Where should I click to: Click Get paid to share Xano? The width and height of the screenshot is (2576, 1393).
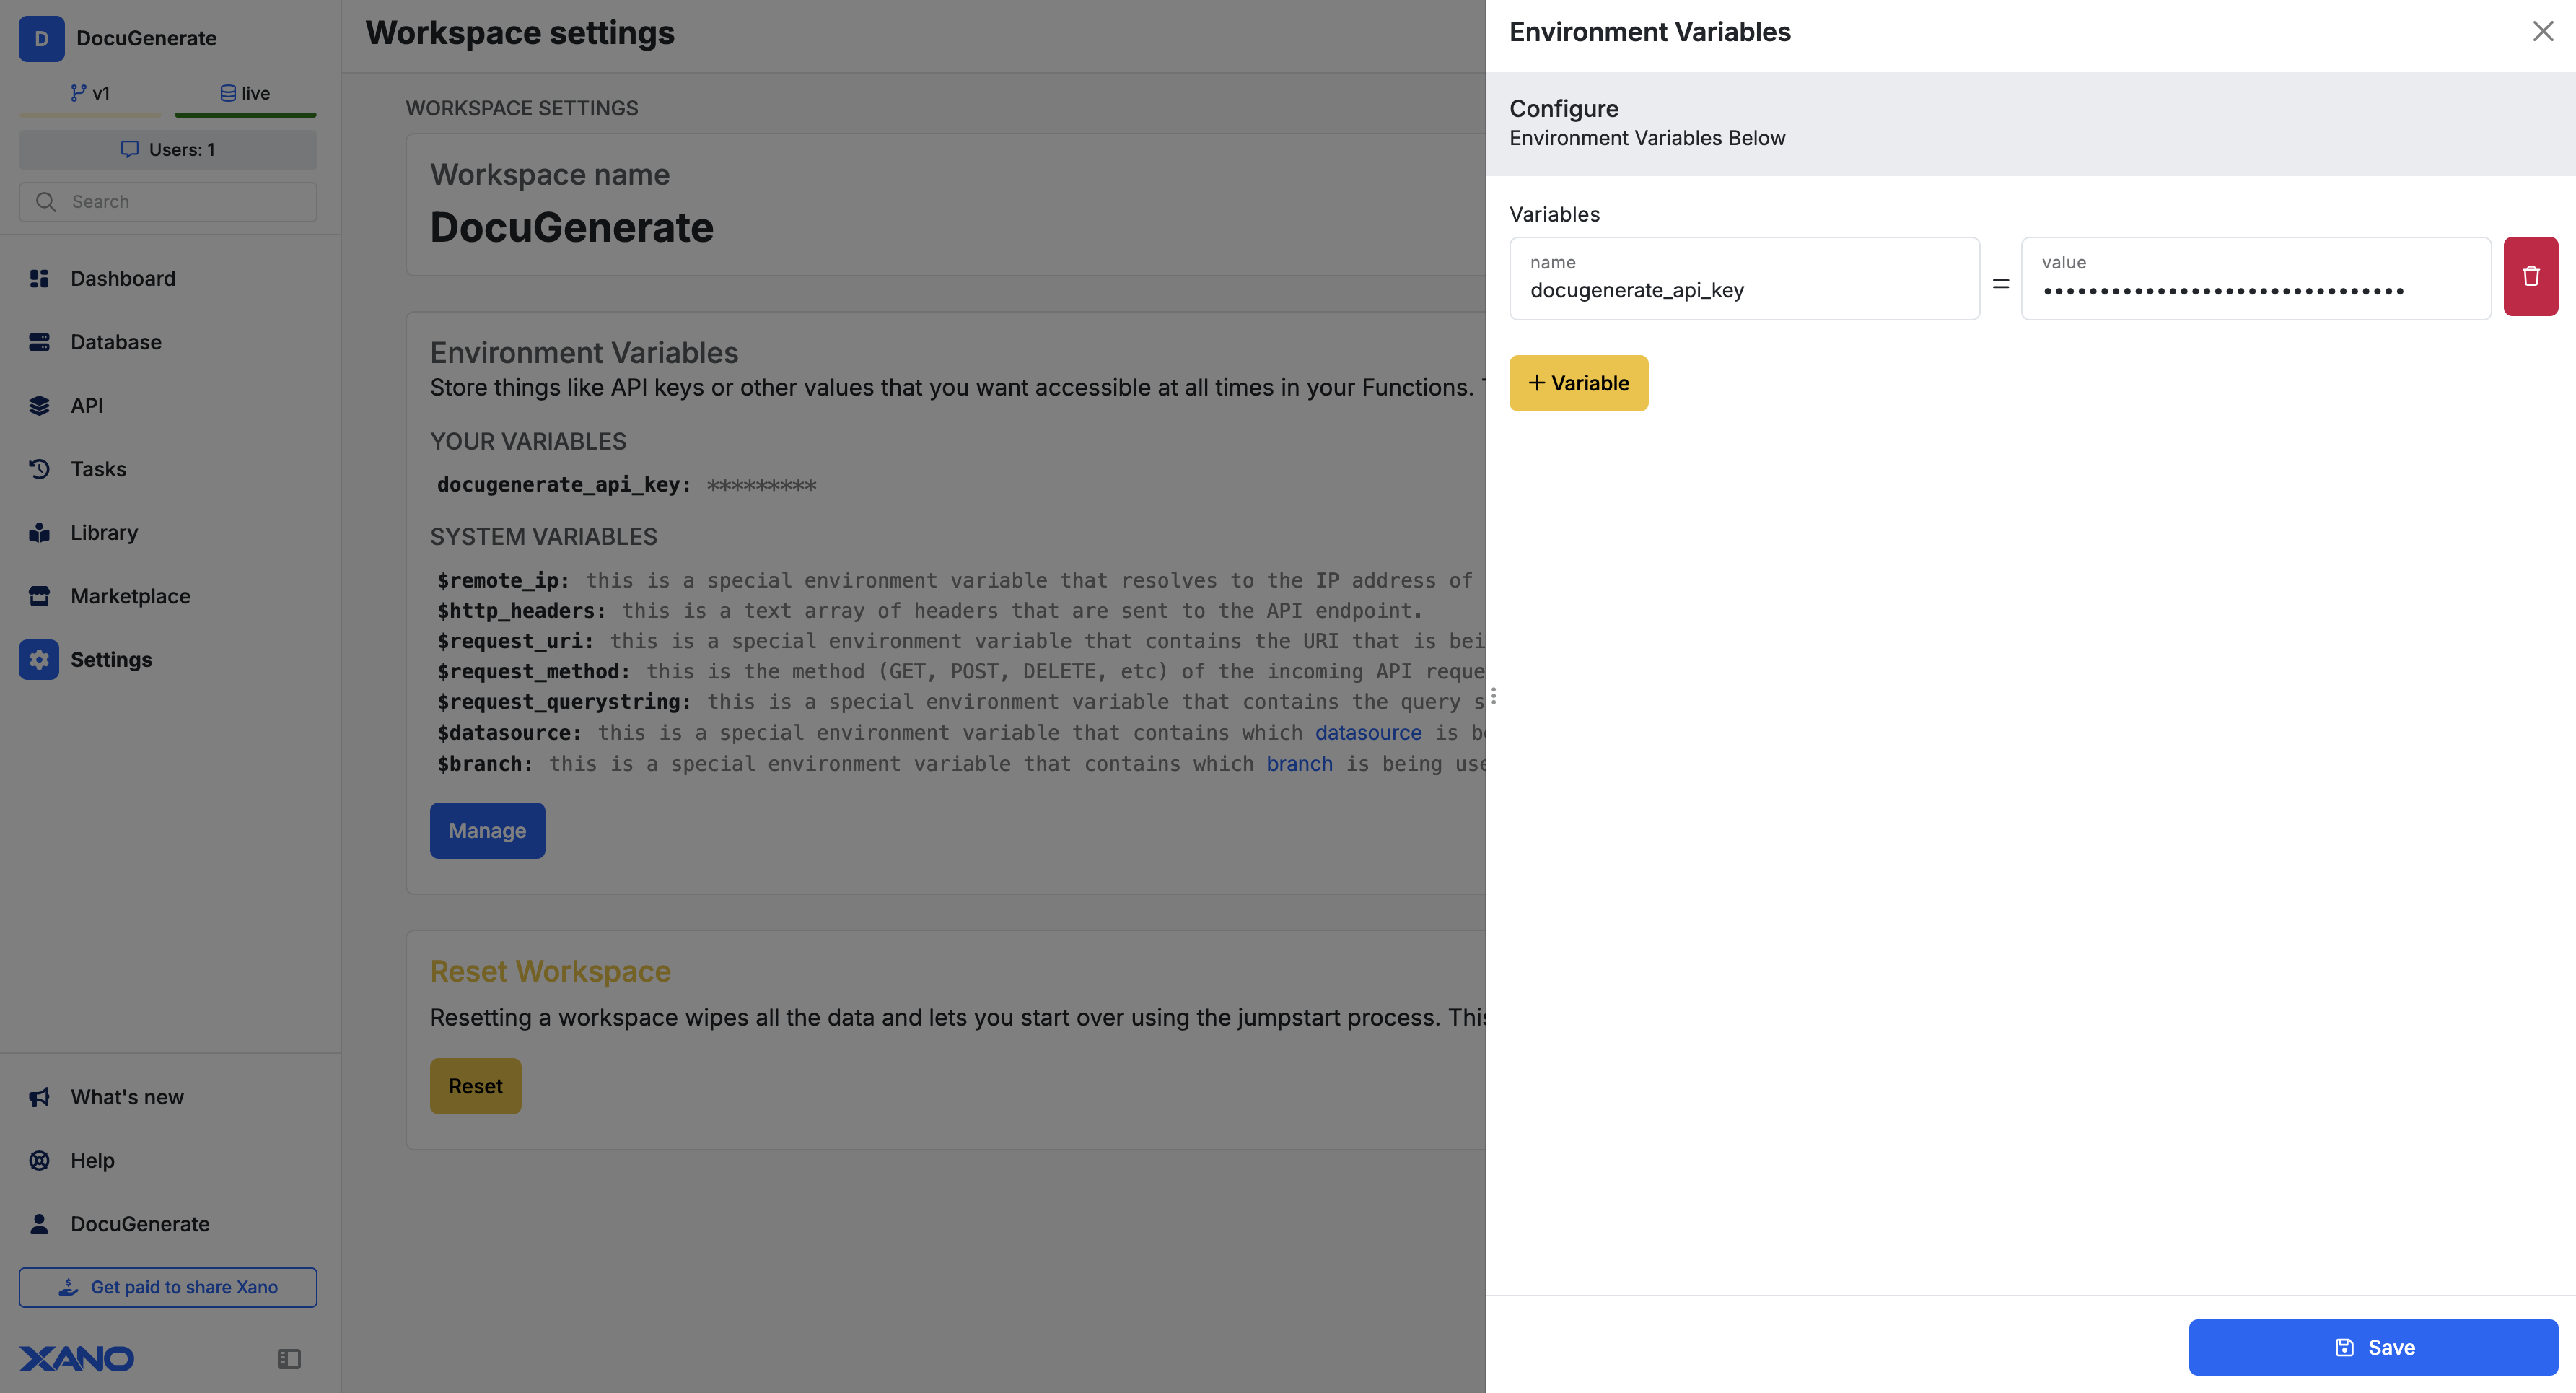click(168, 1287)
